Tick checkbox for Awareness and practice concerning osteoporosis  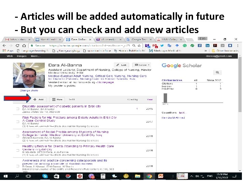(18, 166)
